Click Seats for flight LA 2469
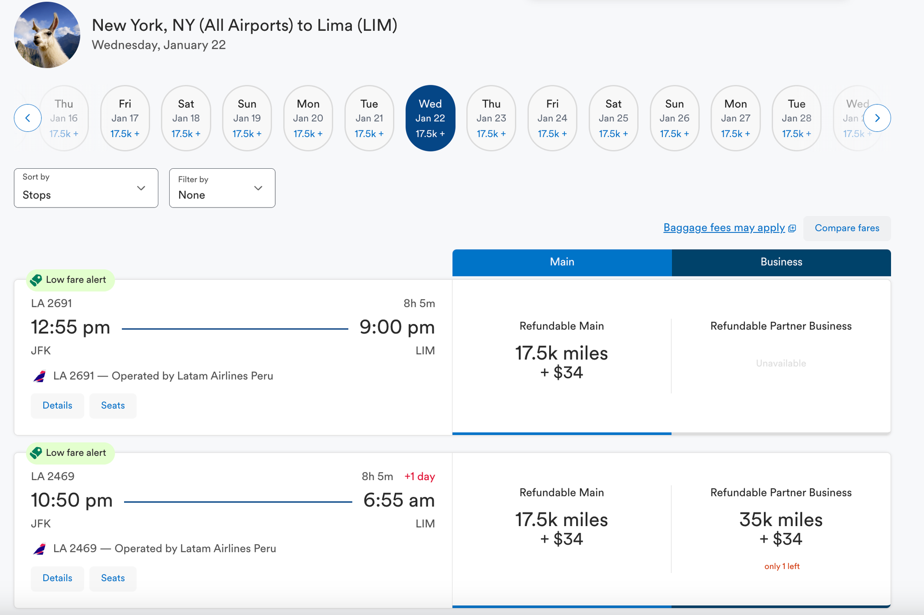The image size is (924, 615). click(x=113, y=578)
